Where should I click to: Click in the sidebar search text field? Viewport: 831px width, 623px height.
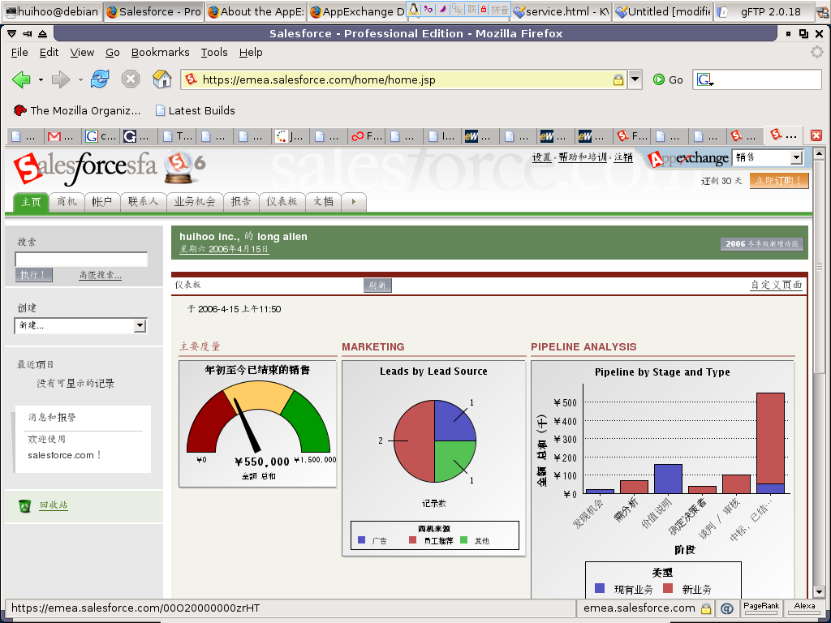[81, 260]
